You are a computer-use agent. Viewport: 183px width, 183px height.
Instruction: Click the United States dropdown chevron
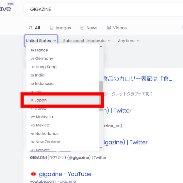click(55, 41)
